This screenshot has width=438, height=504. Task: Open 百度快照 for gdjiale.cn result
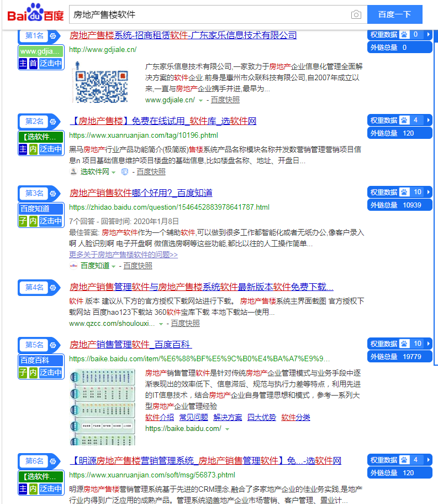[225, 100]
